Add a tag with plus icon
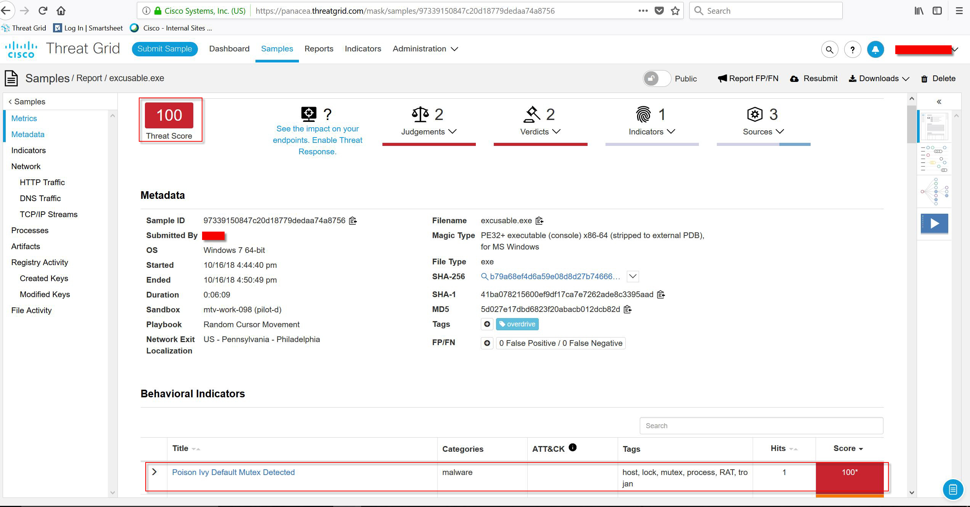This screenshot has width=970, height=507. click(487, 324)
